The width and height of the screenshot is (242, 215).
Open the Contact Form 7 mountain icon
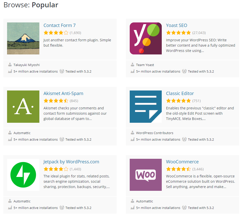[23, 38]
